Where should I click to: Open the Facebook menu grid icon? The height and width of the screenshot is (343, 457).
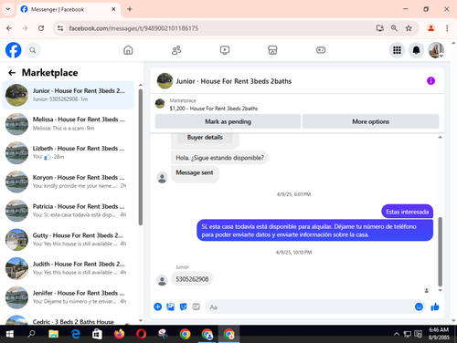(x=397, y=50)
